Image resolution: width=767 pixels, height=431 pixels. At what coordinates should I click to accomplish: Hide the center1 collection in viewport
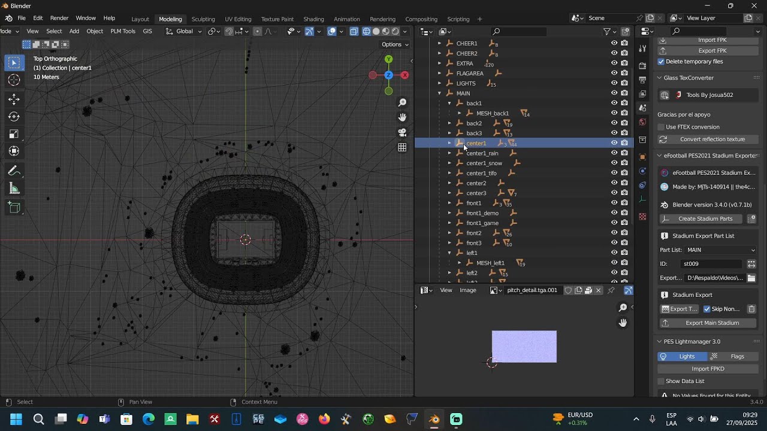point(614,143)
